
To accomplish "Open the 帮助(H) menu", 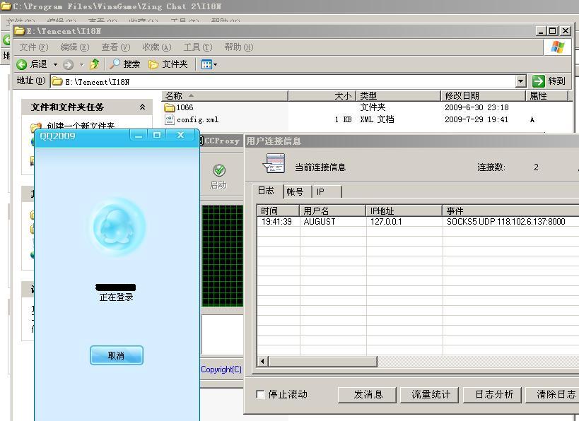I will click(238, 47).
